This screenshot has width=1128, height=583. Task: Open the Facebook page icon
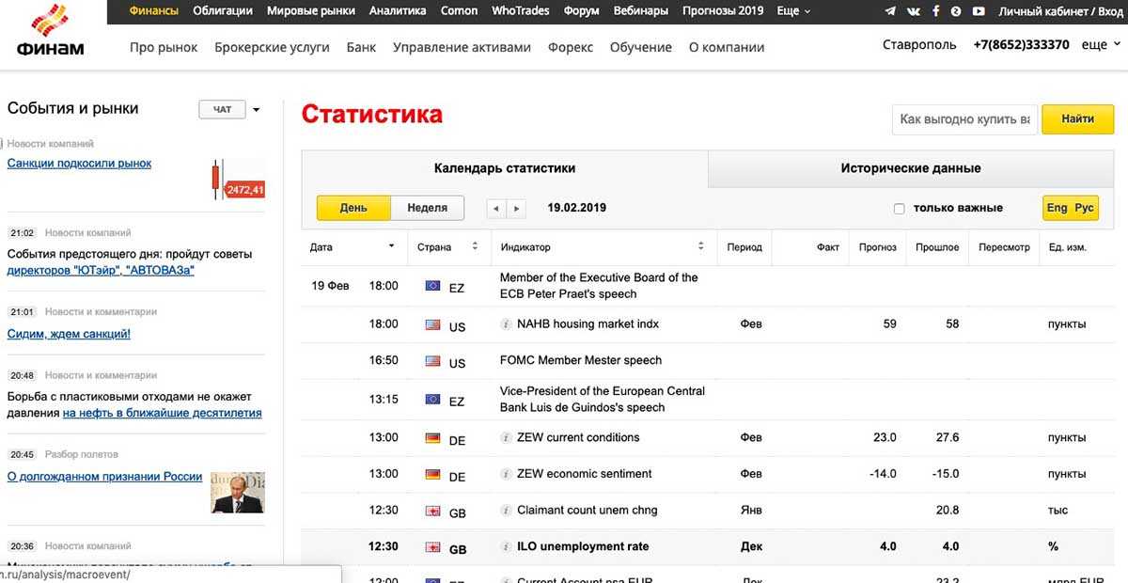pos(935,11)
